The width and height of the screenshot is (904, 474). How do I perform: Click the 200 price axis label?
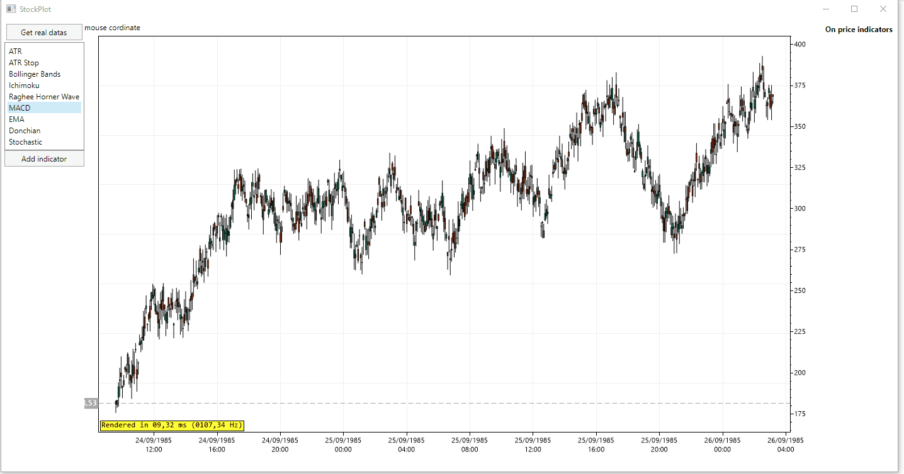pos(800,373)
